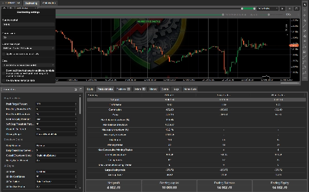The width and height of the screenshot is (309, 192).
Task: Click the chart horizontal scrollbar thumb
Action: tap(290, 83)
